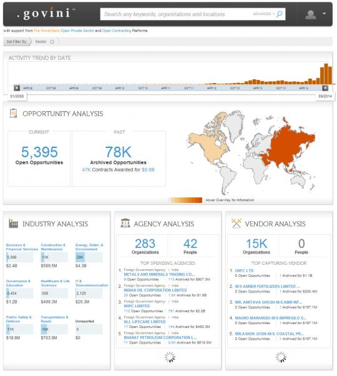Select Energy, Water, & Environment industry

[x=89, y=247]
